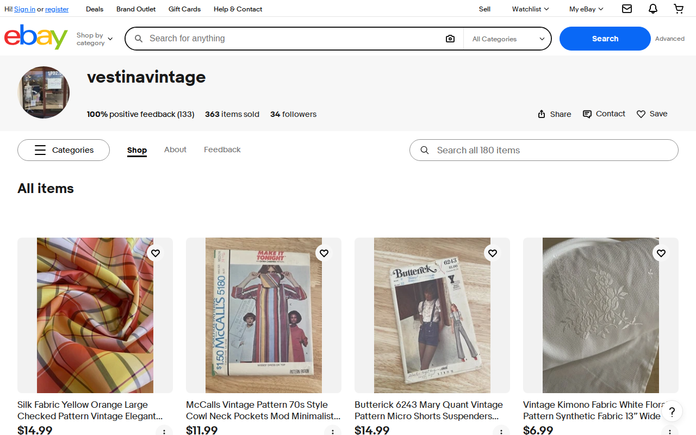Open messages envelope icon
The height and width of the screenshot is (435, 696).
click(x=627, y=9)
